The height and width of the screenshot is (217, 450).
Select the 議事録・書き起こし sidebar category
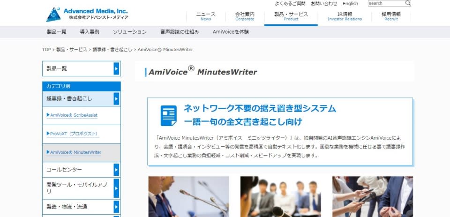coord(82,99)
